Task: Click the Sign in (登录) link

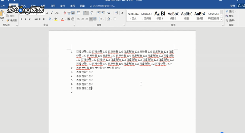Action: [x=233, y=6]
